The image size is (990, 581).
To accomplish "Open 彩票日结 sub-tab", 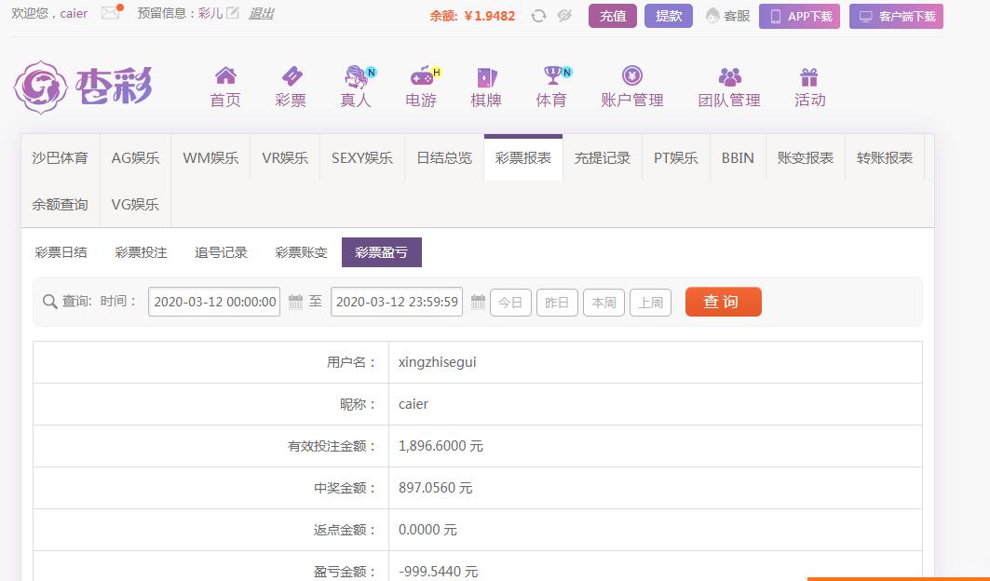I will (x=61, y=252).
